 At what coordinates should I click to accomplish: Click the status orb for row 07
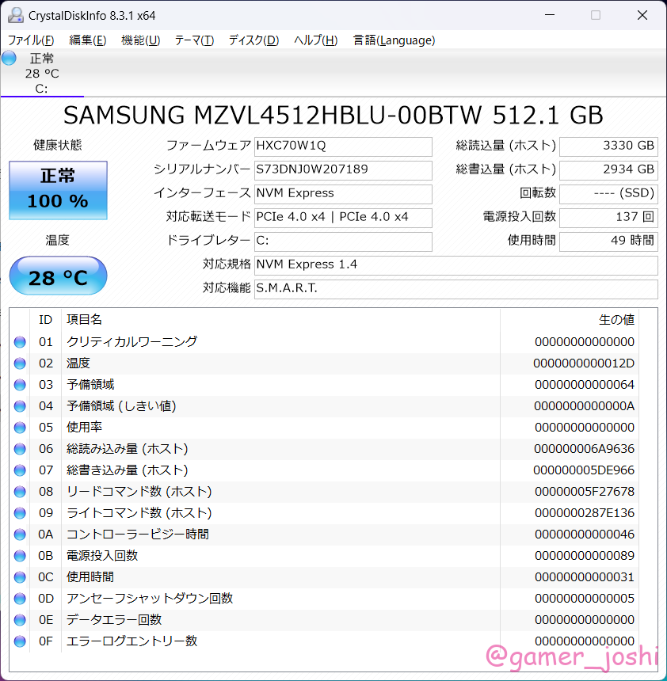pos(20,470)
